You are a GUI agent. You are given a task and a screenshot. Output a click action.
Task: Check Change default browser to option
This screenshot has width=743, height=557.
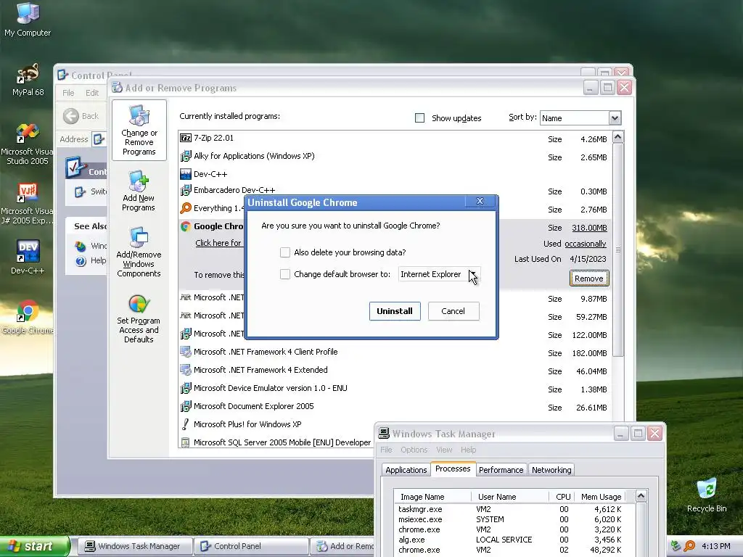284,274
